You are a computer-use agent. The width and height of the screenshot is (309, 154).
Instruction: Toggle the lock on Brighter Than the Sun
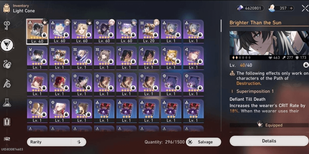pos(306,65)
